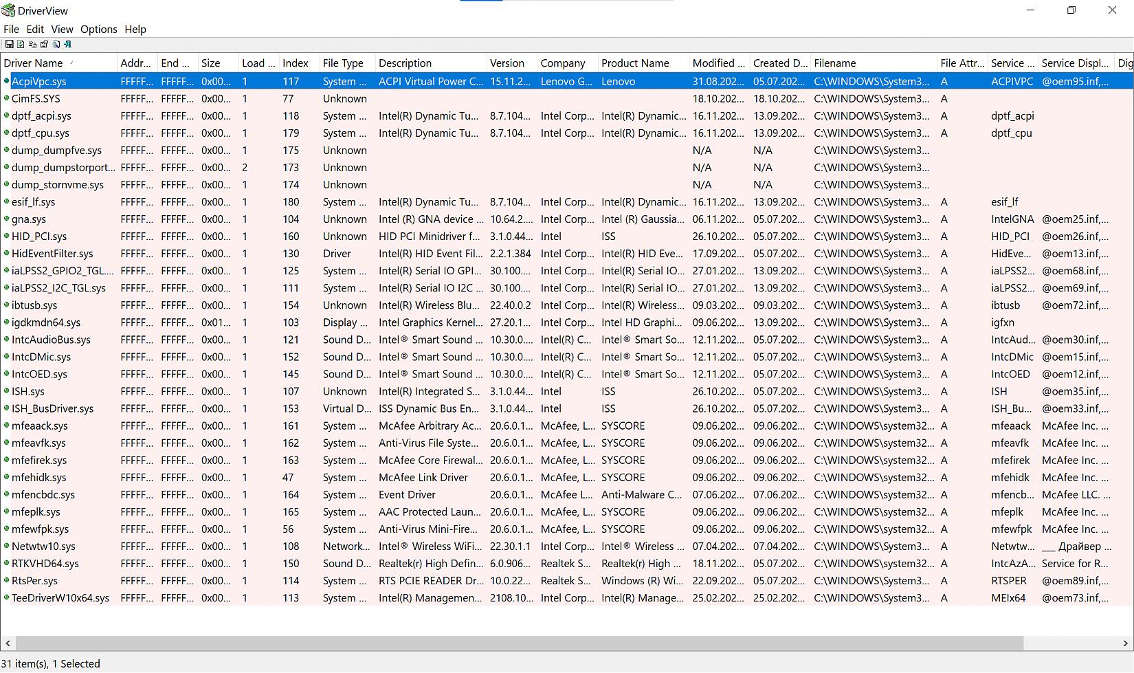Click the green icon beside mfeaack.sys
The width and height of the screenshot is (1134, 673).
pyautogui.click(x=6, y=426)
